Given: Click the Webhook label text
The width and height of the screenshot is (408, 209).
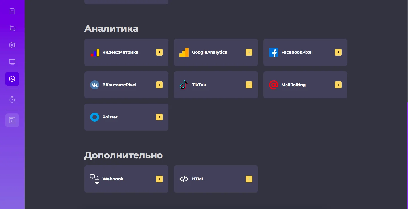Looking at the screenshot, I should point(113,179).
